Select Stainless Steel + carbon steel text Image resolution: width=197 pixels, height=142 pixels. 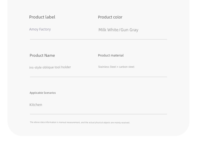click(116, 67)
